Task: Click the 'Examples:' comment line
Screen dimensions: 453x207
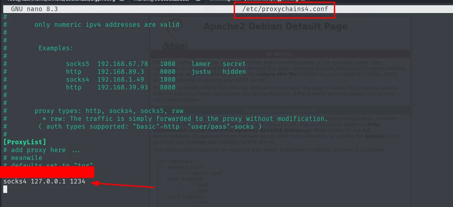Action: (x=56, y=48)
